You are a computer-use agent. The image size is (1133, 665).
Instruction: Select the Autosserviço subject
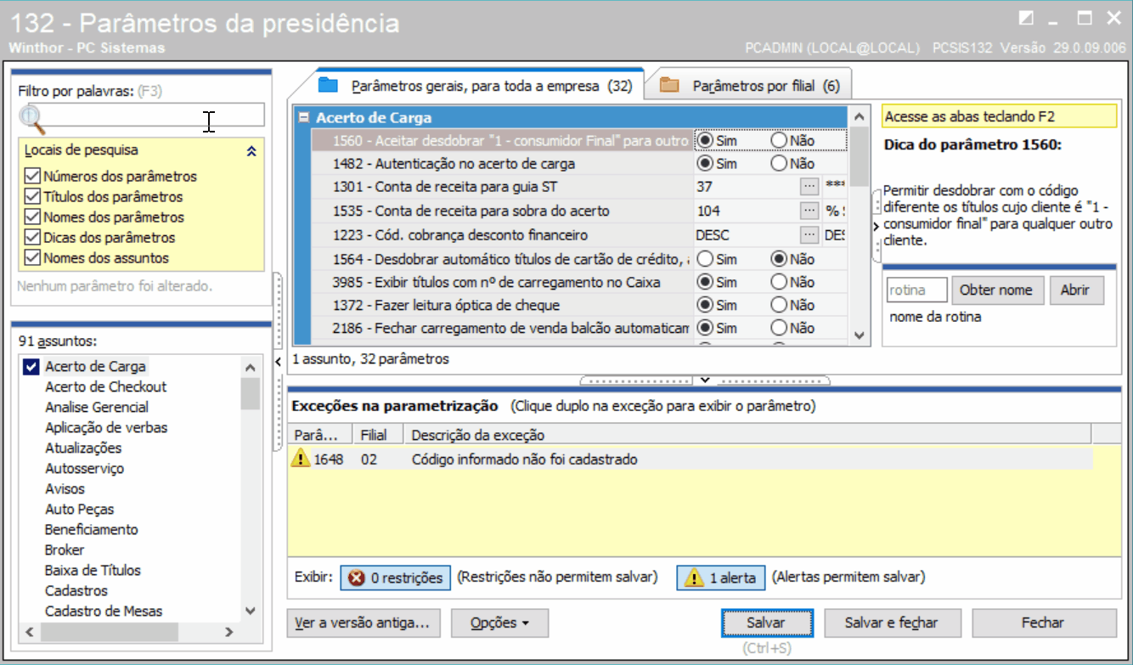tap(84, 468)
